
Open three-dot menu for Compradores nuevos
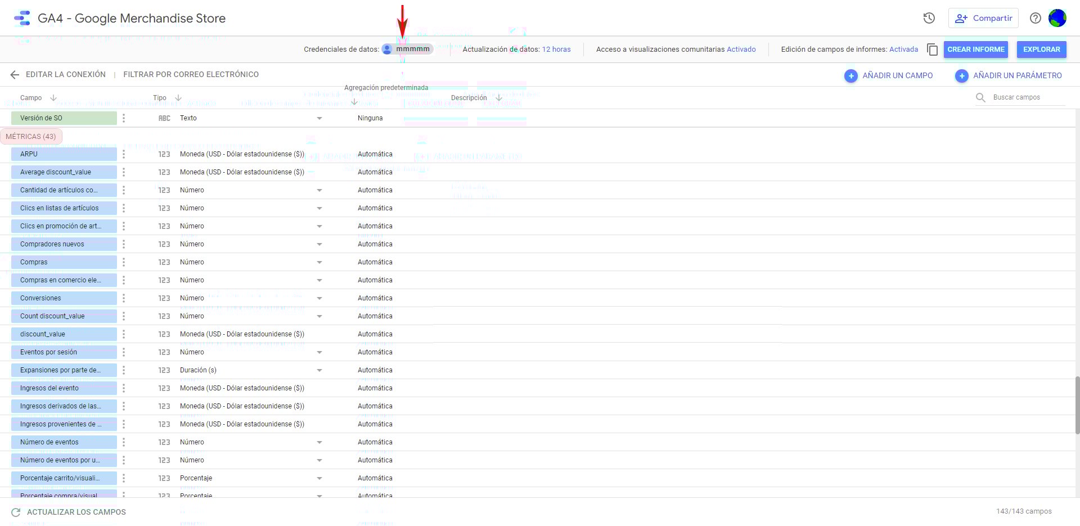coord(124,244)
